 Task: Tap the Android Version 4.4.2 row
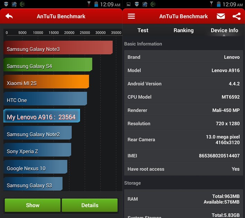point(184,83)
